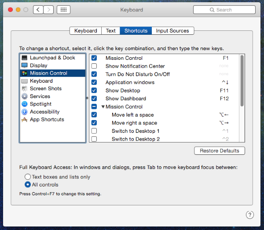Click the Accessibility category icon
This screenshot has height=230, width=264.
[x=24, y=112]
